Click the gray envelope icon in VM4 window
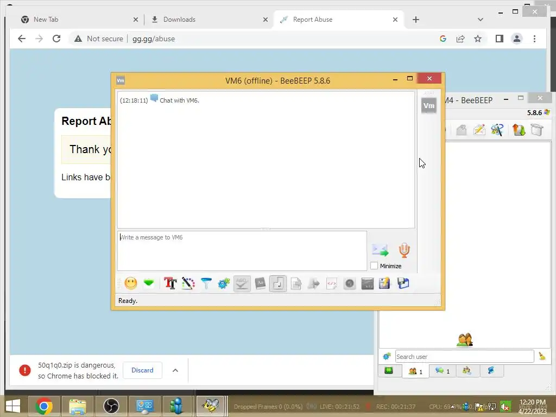Image resolution: width=556 pixels, height=417 pixels. tap(462, 130)
